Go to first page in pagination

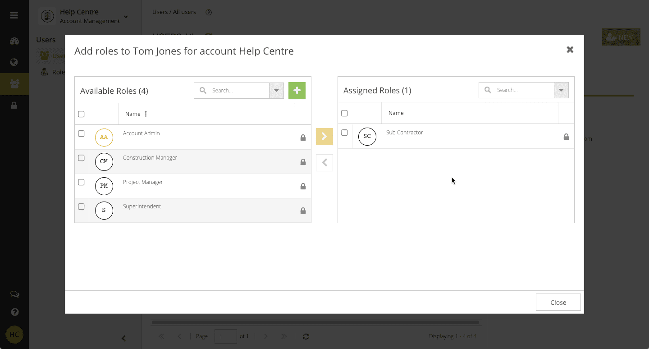pos(161,336)
